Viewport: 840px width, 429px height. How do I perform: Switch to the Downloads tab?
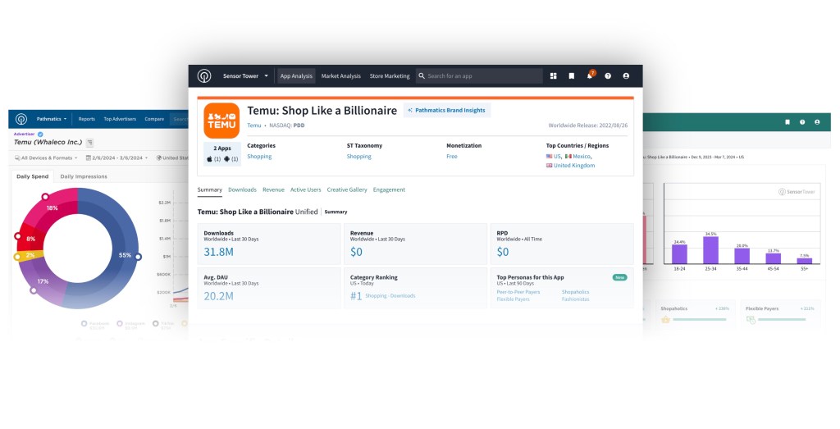pyautogui.click(x=242, y=189)
